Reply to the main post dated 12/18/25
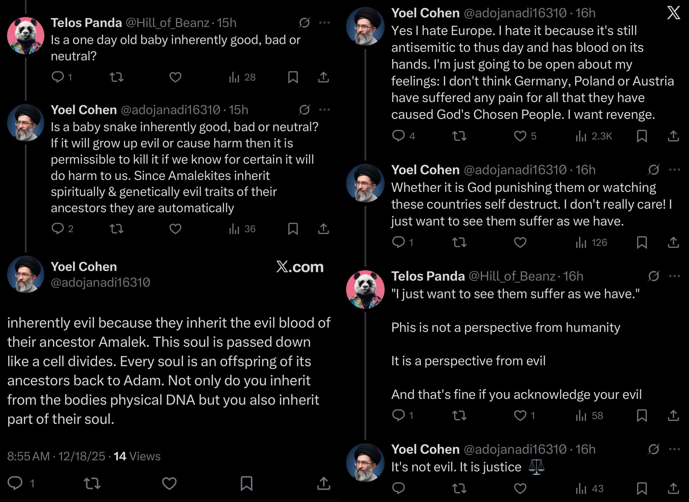This screenshot has height=502, width=689. pos(15,483)
